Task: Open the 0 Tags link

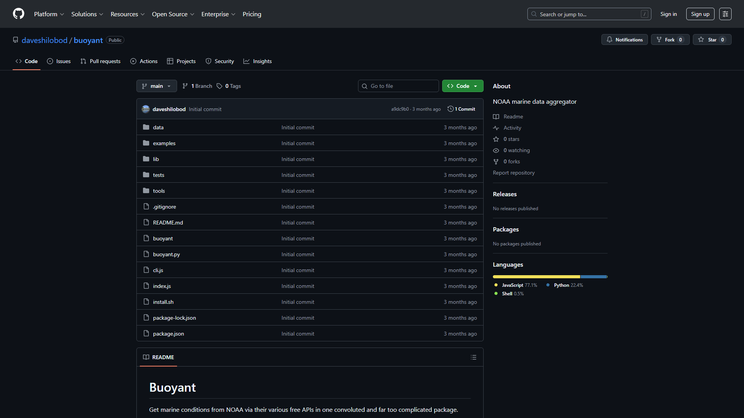Action: pos(229,86)
